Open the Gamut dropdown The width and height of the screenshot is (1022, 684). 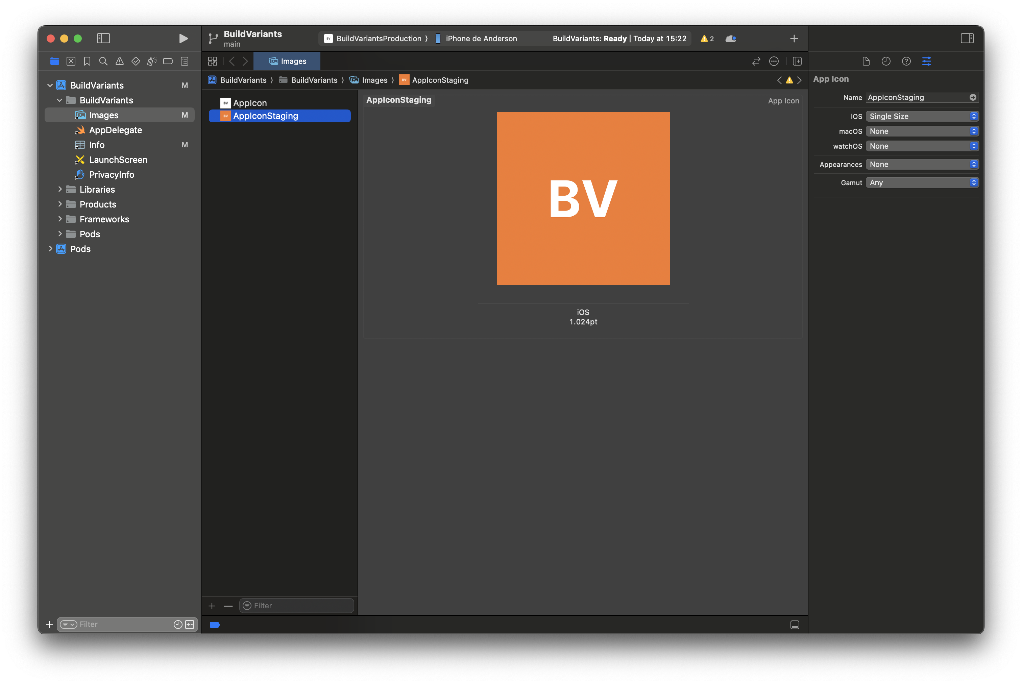[x=922, y=182]
